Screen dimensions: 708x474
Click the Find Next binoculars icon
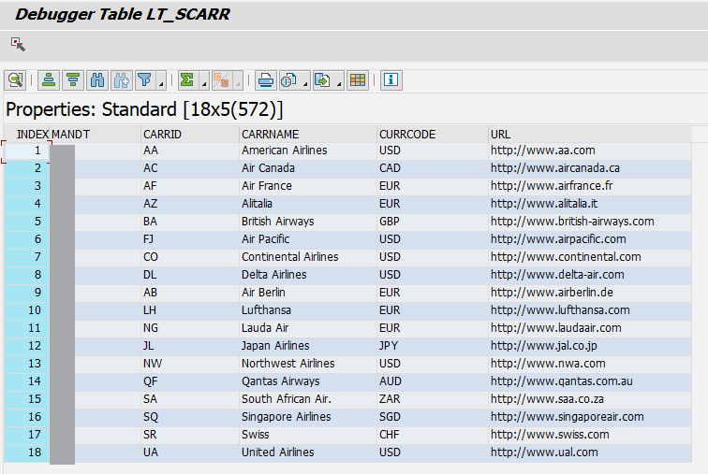[122, 80]
